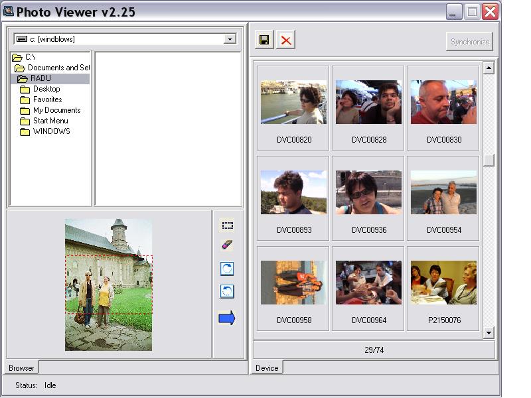Switch to the Device tab

click(x=267, y=367)
